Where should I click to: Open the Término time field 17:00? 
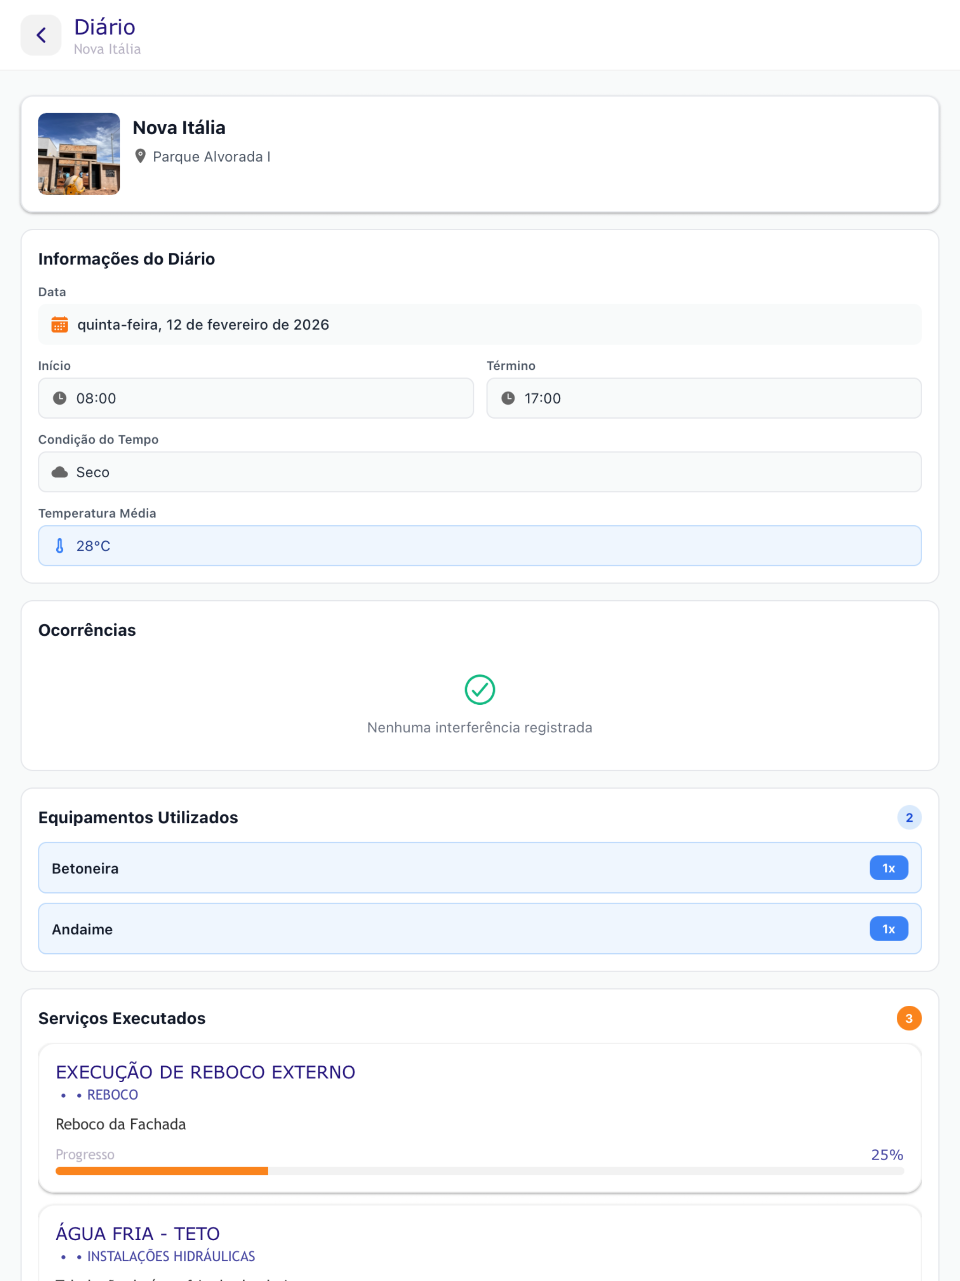point(704,398)
